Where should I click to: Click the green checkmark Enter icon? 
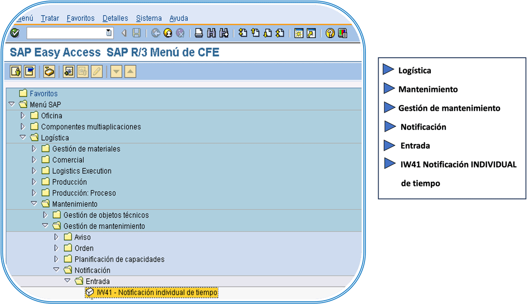pos(15,33)
